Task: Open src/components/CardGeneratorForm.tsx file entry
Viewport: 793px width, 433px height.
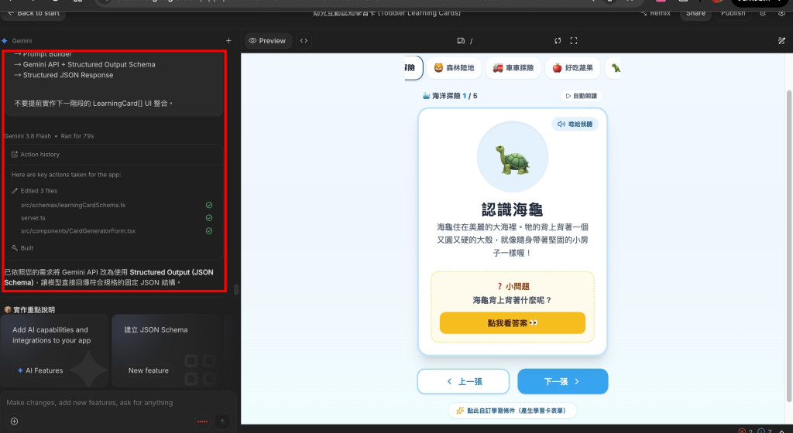Action: pos(78,230)
